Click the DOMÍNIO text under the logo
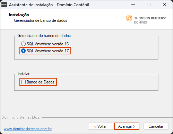173x134 pixels. pos(140,23)
